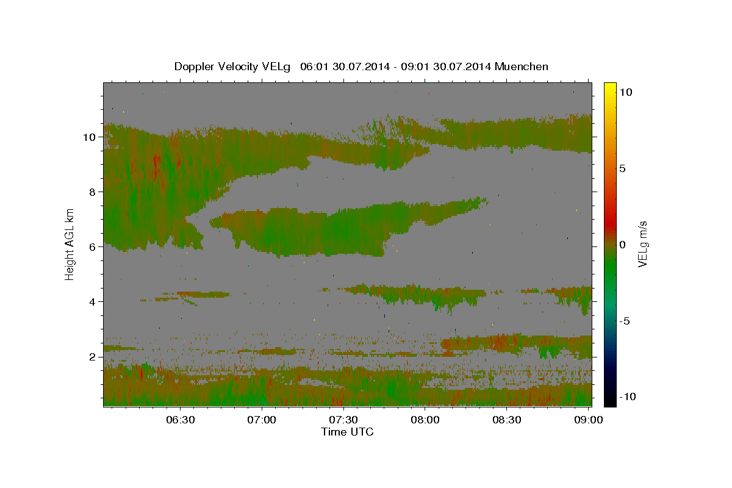Click the height axis label 6

92,247
